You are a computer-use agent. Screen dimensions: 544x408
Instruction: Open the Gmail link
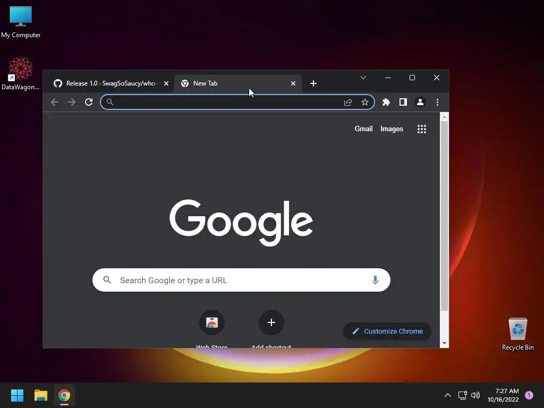click(x=363, y=129)
